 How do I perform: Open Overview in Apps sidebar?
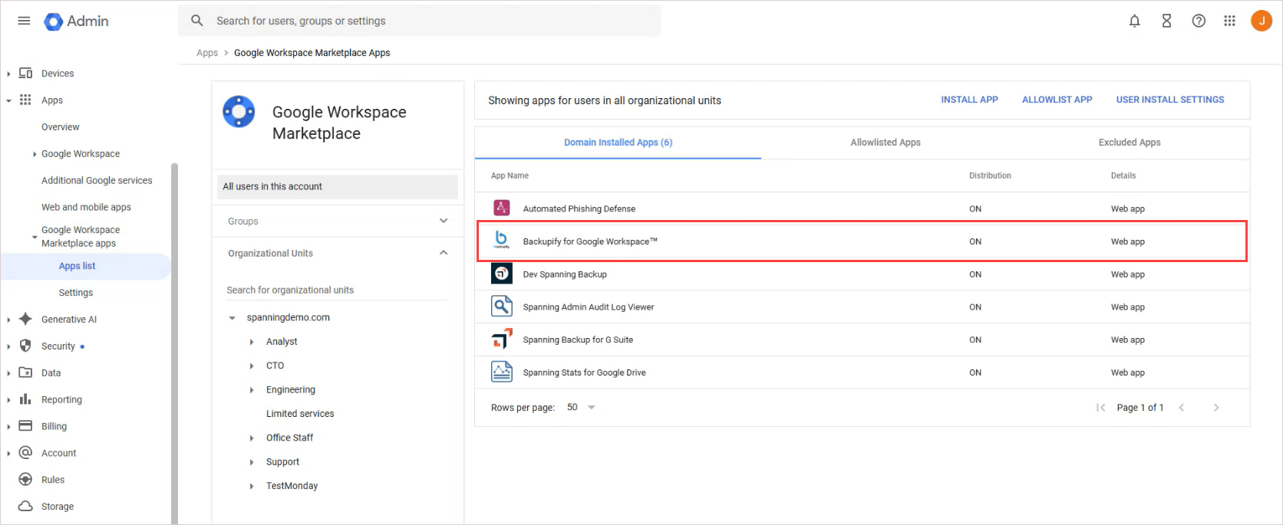pos(61,127)
